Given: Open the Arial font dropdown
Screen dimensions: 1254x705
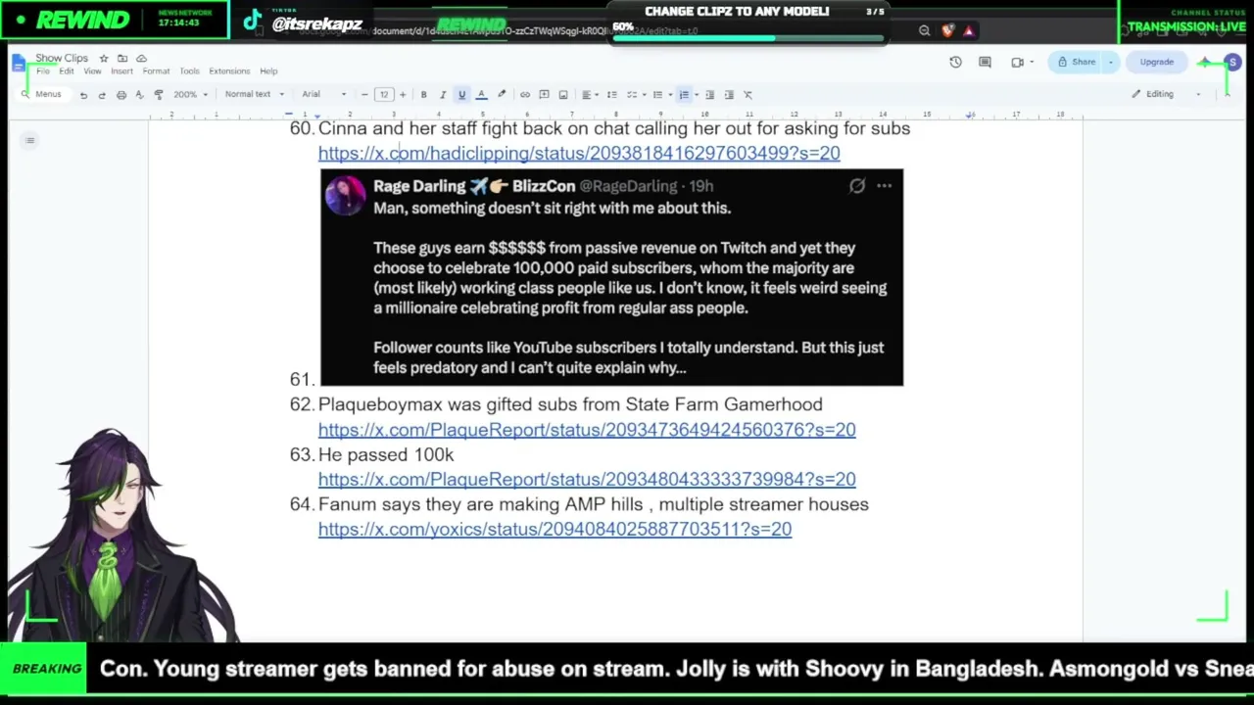Looking at the screenshot, I should tap(324, 95).
